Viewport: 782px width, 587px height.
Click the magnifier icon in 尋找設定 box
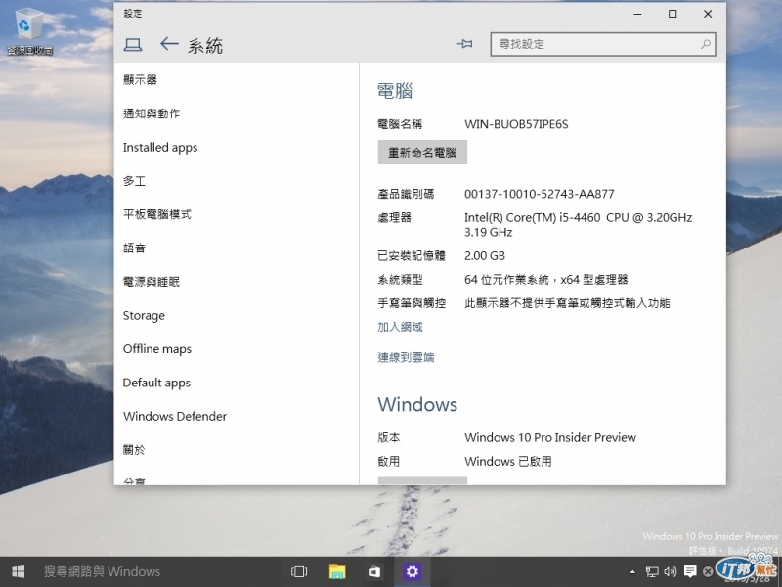pos(705,44)
